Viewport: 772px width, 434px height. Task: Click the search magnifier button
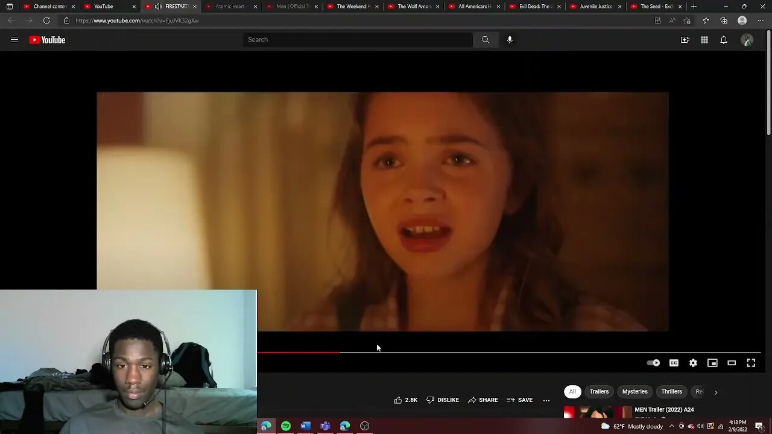tap(486, 40)
